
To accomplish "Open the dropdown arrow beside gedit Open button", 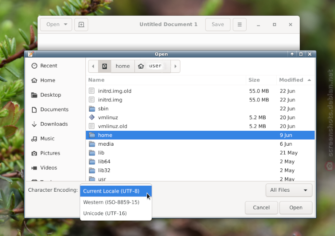I will 65,24.
